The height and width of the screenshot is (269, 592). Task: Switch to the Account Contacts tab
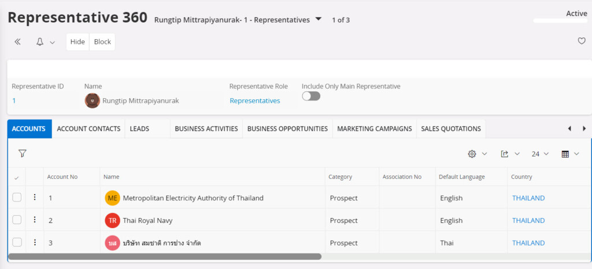(x=88, y=129)
